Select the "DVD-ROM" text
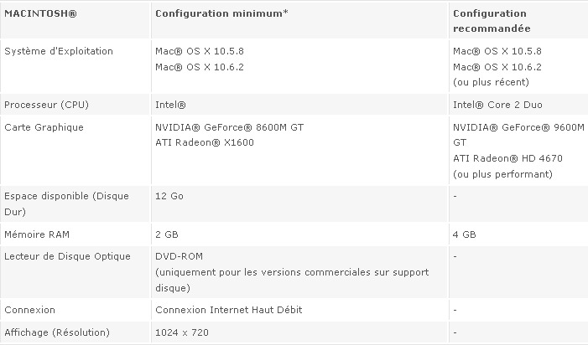588x345 pixels. [x=180, y=256]
